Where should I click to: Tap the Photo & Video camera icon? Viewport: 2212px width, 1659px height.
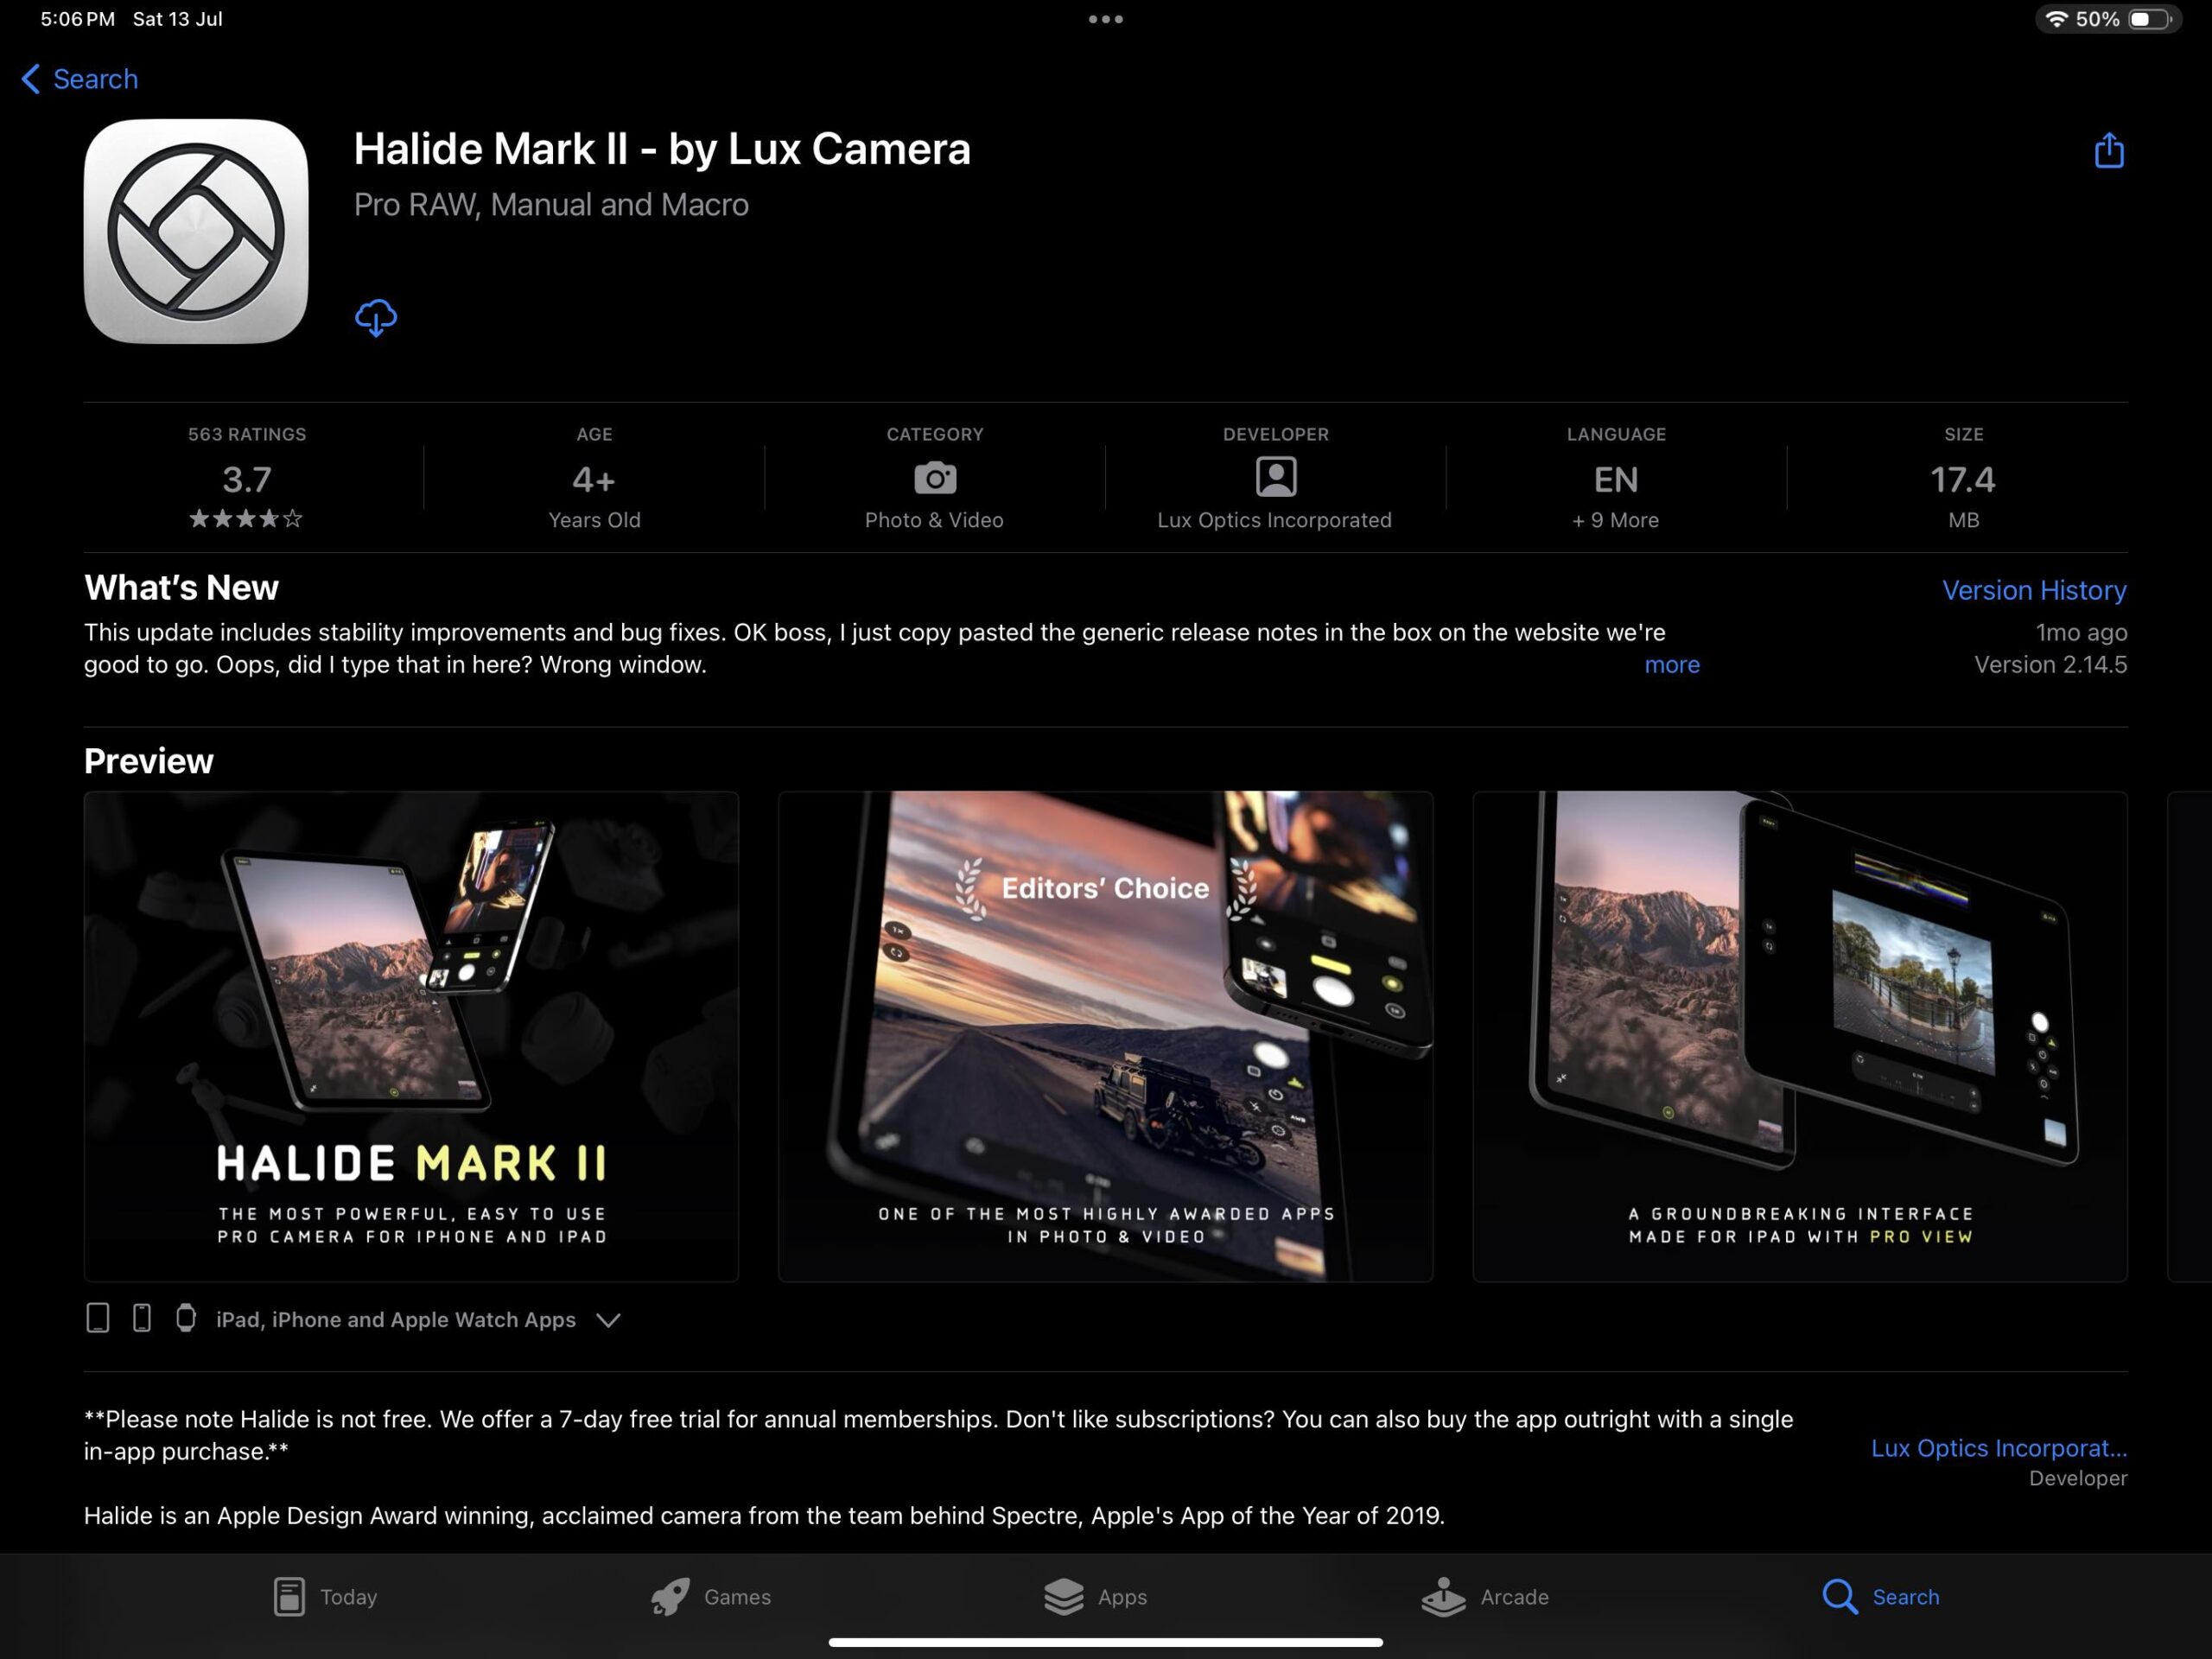click(935, 478)
